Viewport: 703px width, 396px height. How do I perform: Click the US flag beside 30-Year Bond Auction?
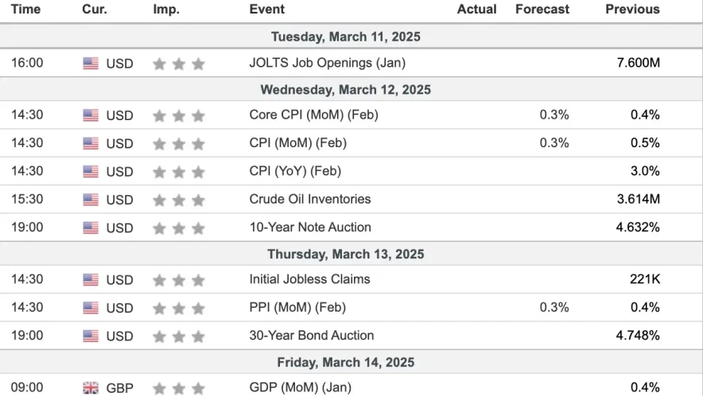click(x=91, y=336)
